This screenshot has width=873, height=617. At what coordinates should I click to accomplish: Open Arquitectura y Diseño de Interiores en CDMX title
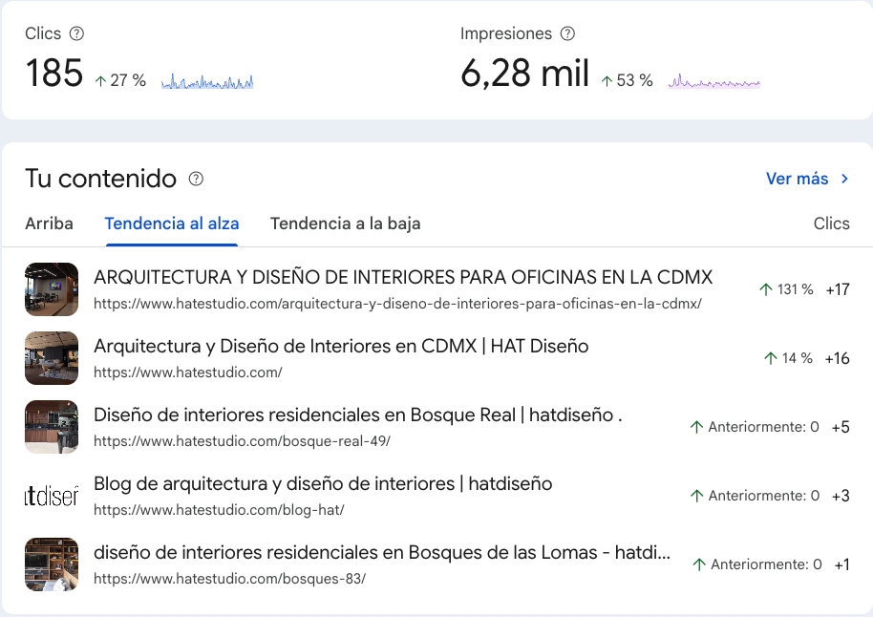click(341, 347)
